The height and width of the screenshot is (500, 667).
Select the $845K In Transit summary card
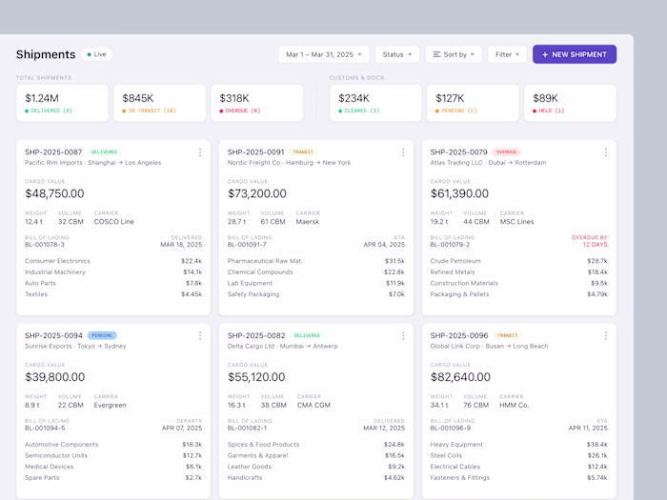[159, 103]
